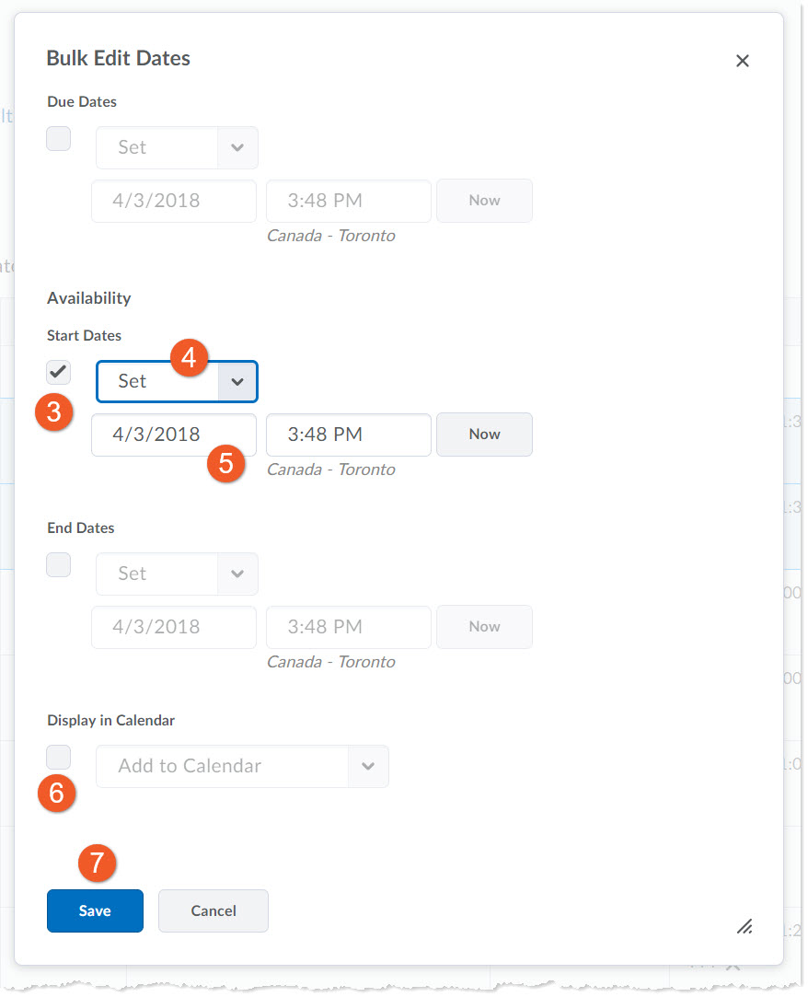Open the Start Dates Set dropdown

(177, 381)
